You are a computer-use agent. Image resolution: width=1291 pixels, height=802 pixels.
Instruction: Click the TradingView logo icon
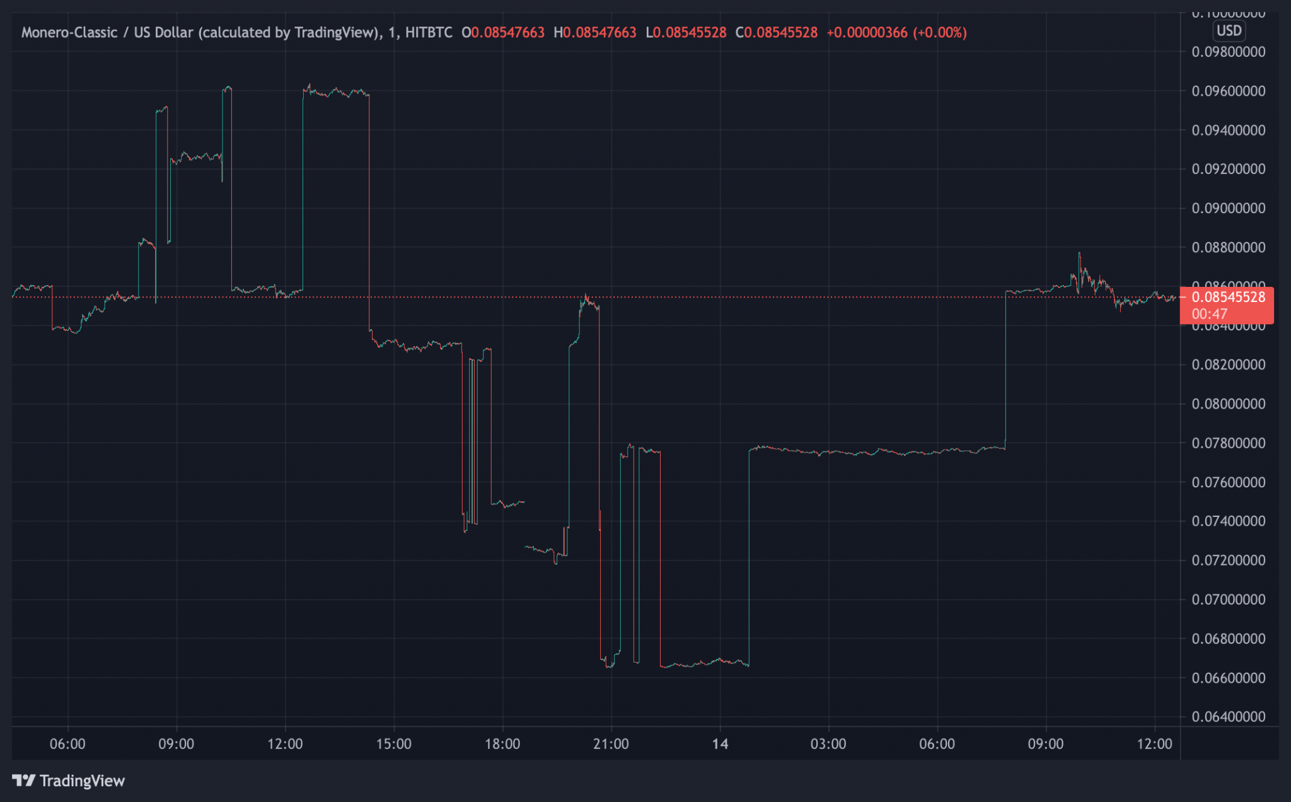pos(23,781)
